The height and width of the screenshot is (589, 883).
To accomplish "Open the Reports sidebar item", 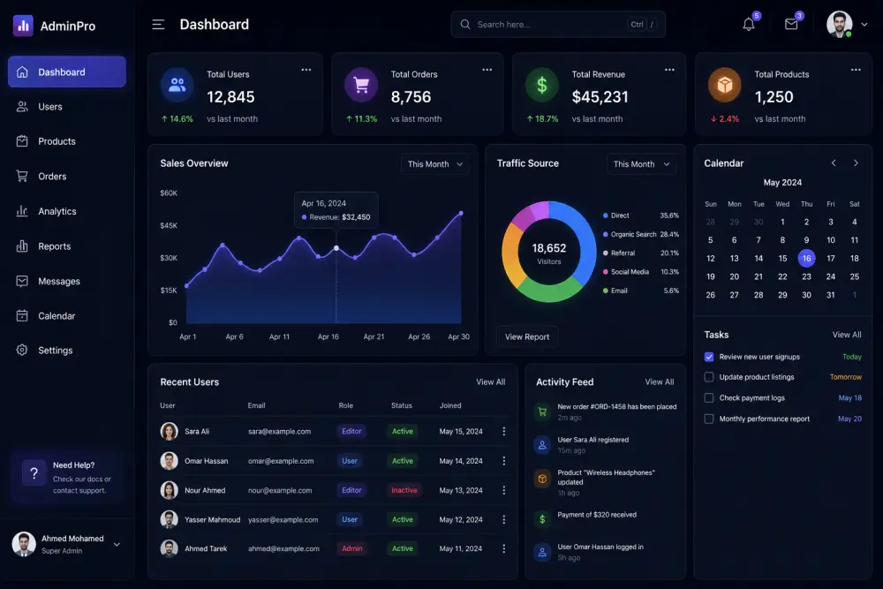I will 67,246.
